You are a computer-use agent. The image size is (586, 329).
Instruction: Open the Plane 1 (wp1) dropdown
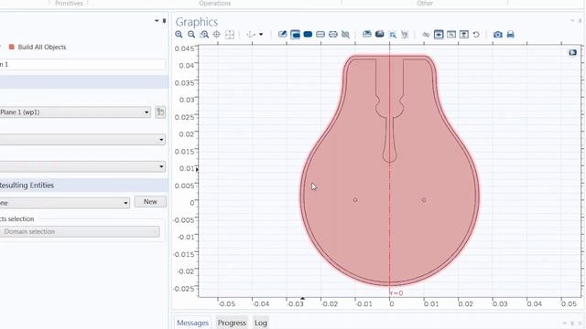(x=75, y=111)
